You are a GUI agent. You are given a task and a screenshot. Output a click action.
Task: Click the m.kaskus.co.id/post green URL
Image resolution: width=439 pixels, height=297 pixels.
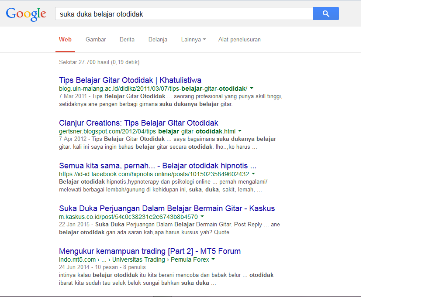point(128,217)
